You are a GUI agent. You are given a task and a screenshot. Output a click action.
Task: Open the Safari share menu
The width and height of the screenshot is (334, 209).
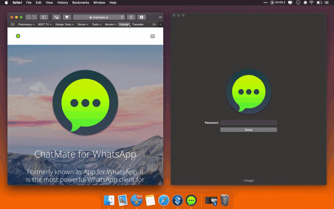click(x=131, y=17)
